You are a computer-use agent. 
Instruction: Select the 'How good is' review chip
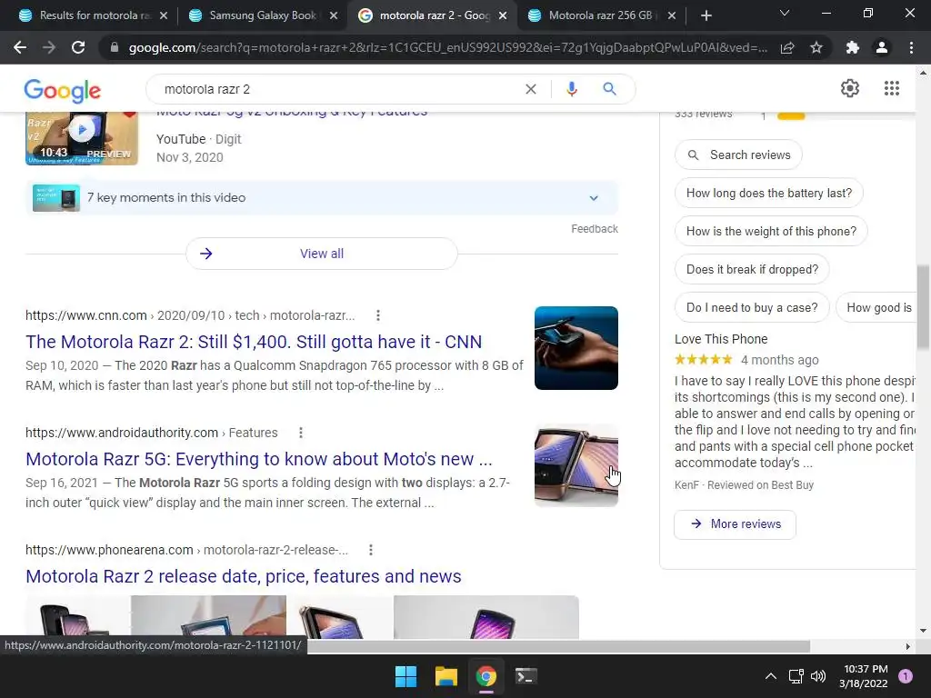click(x=876, y=307)
